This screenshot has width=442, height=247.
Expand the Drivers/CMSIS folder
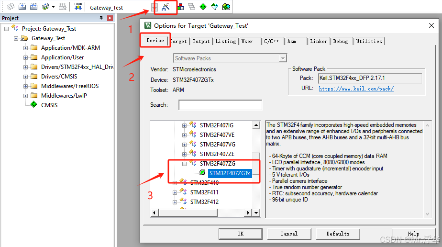25,77
